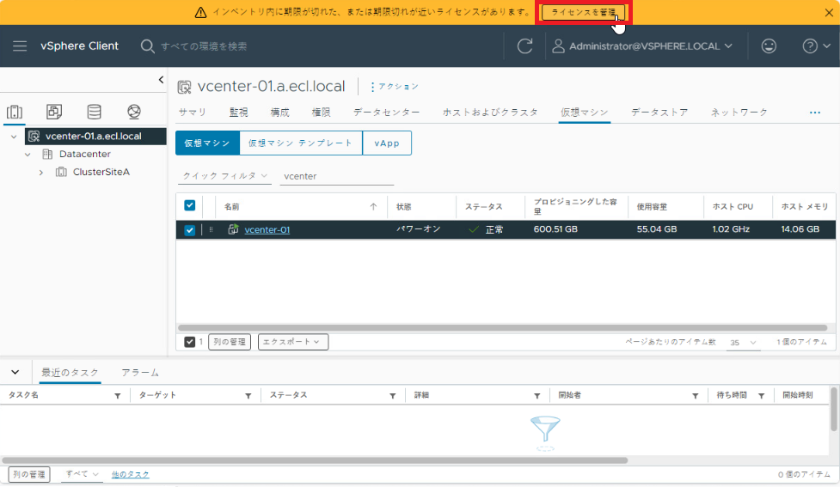Open the quick filter dropdown
The height and width of the screenshot is (487, 840).
coord(224,176)
